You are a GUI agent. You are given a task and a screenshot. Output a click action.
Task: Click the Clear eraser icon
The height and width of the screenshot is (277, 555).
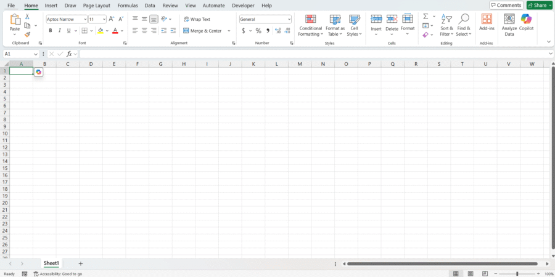pos(425,34)
